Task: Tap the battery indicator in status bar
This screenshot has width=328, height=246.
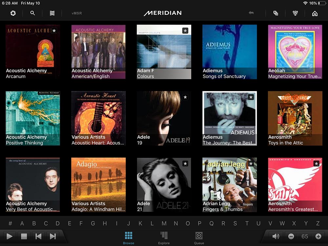Action: tap(321, 3)
